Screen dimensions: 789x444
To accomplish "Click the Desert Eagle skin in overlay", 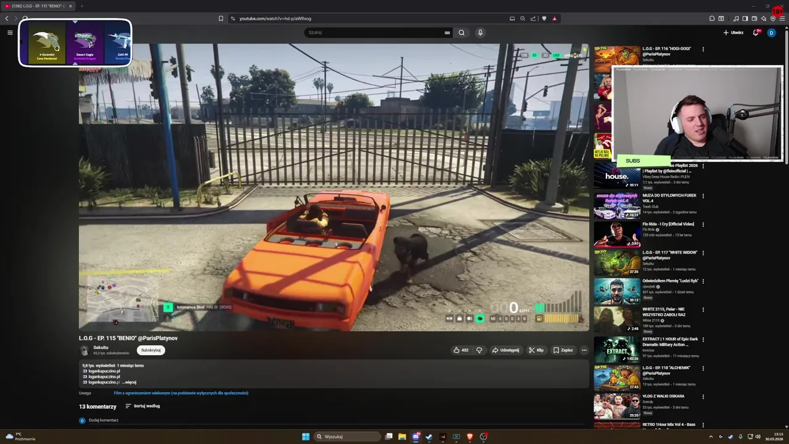I will coord(85,43).
